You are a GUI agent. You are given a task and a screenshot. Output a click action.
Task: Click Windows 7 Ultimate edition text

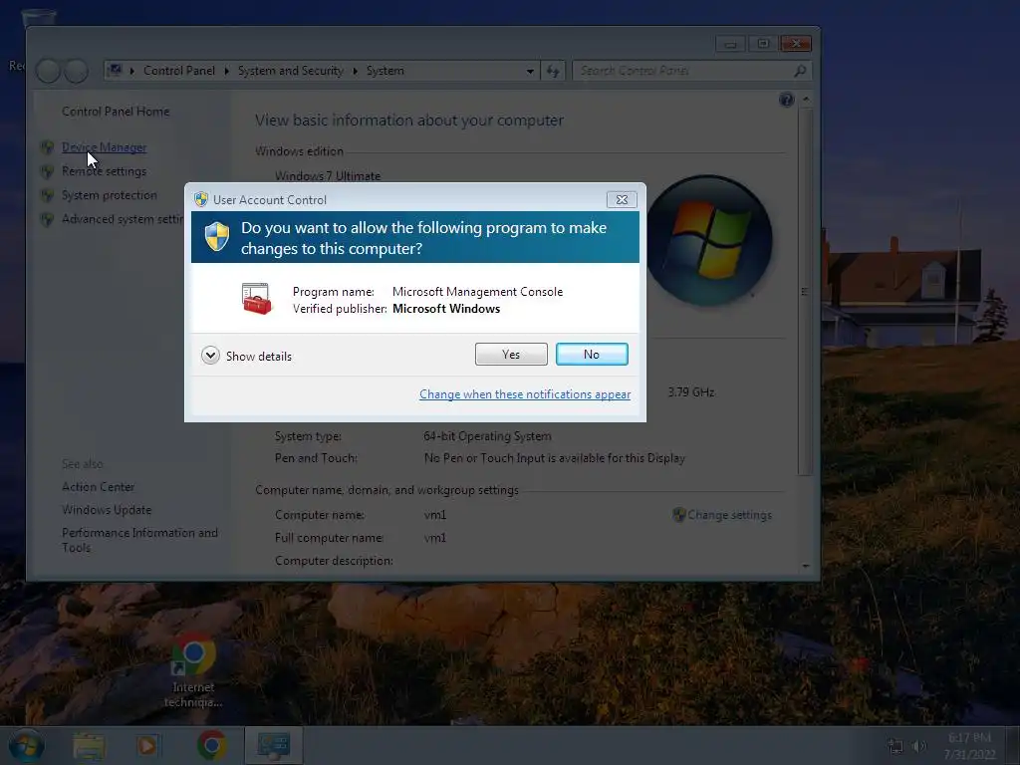(327, 175)
